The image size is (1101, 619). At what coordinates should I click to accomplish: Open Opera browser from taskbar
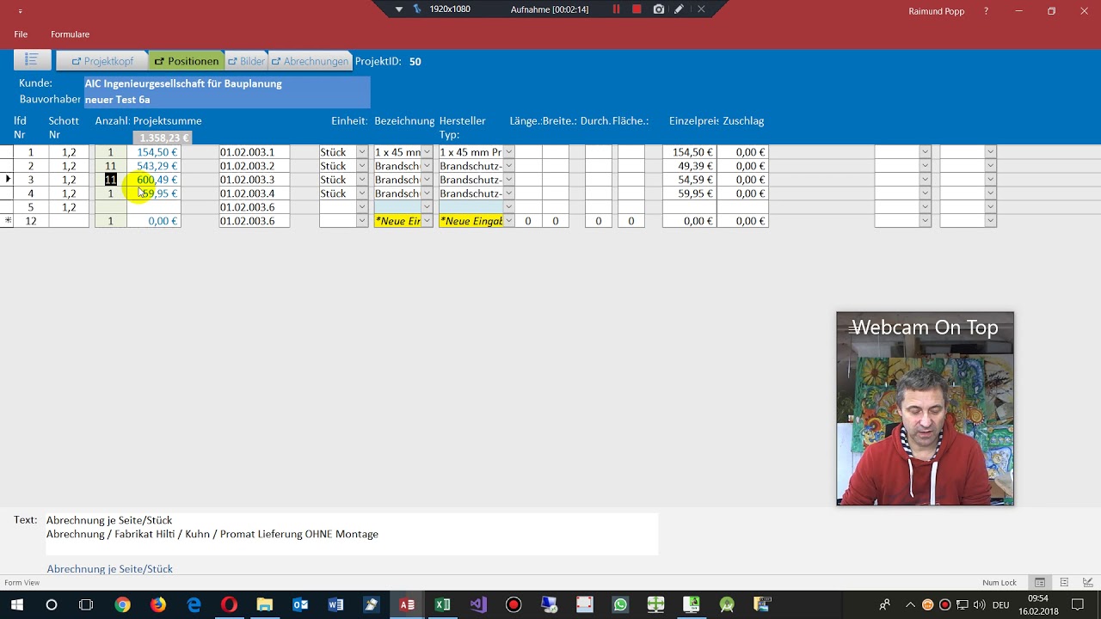click(229, 605)
